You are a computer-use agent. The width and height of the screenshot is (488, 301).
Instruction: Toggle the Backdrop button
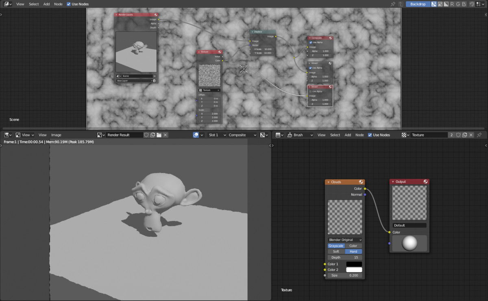point(418,4)
